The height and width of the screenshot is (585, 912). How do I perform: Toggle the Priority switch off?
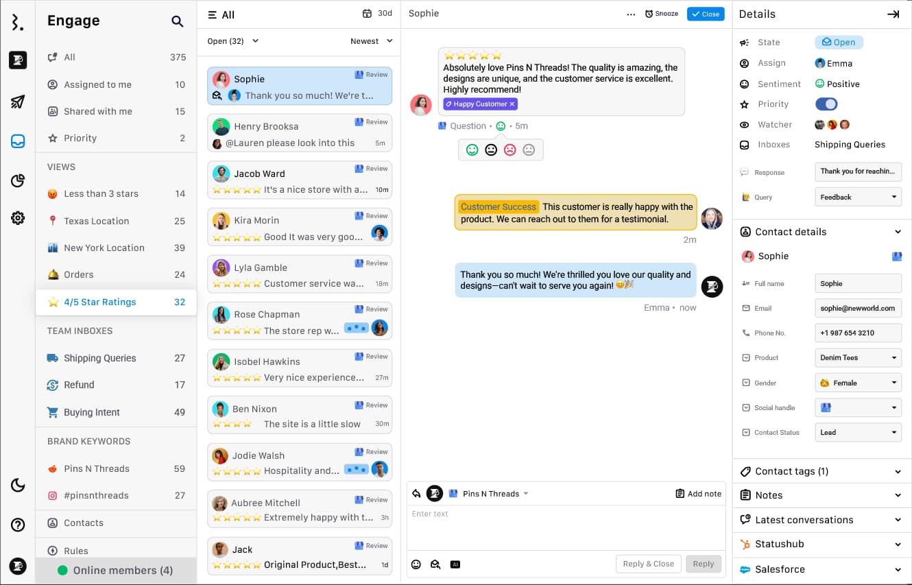[x=826, y=104]
